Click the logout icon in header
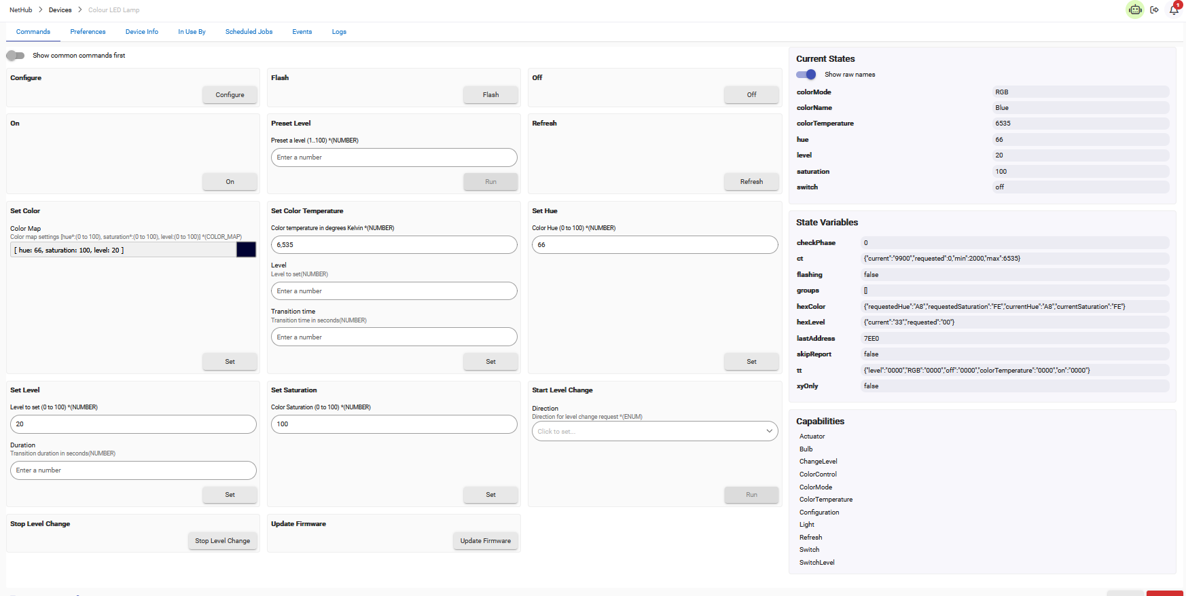The width and height of the screenshot is (1186, 596). tap(1155, 10)
